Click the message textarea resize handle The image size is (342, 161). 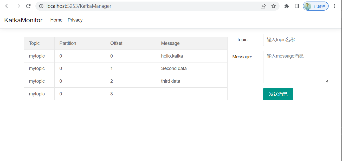(327, 81)
